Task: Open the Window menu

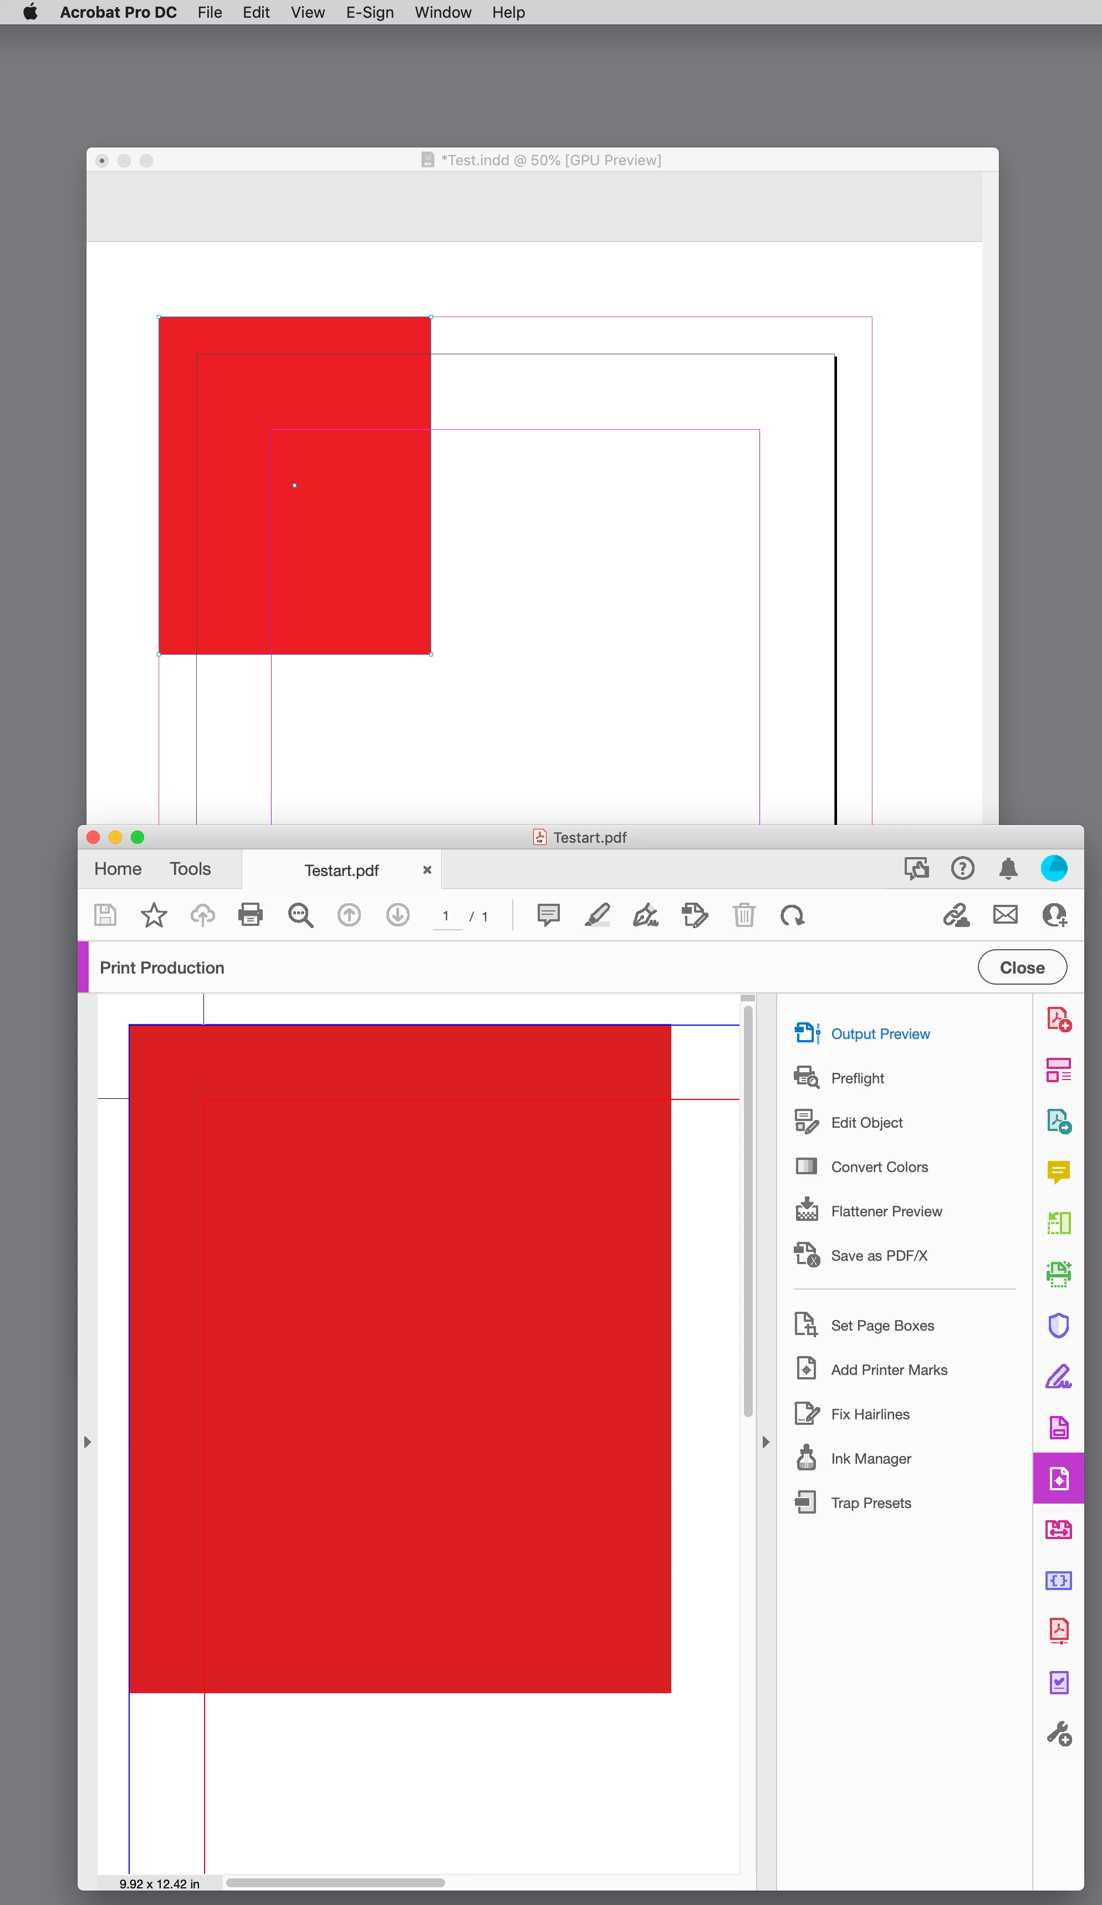Action: 443,12
